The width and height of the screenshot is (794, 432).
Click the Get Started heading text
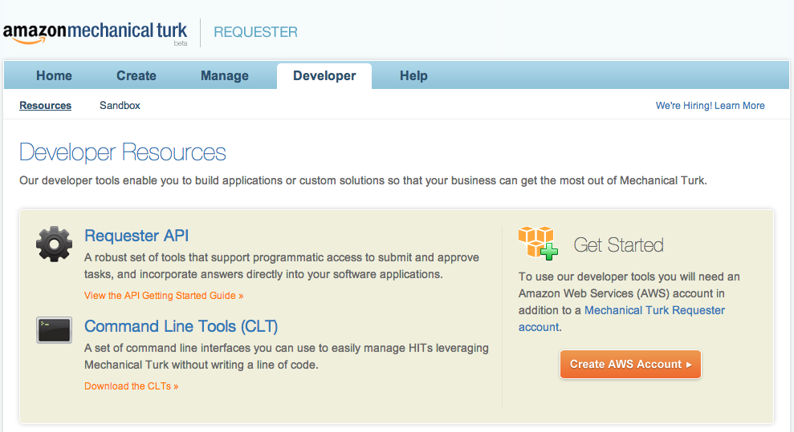coord(618,245)
